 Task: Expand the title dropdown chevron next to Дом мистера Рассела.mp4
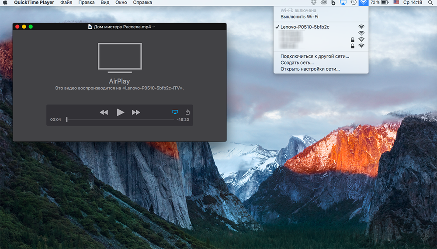click(x=154, y=27)
